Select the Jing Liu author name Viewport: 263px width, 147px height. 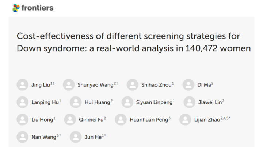(x=41, y=85)
